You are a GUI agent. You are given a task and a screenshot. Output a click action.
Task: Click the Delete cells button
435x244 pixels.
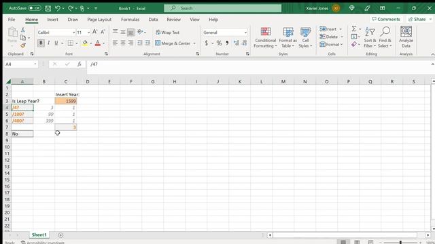pos(329,37)
